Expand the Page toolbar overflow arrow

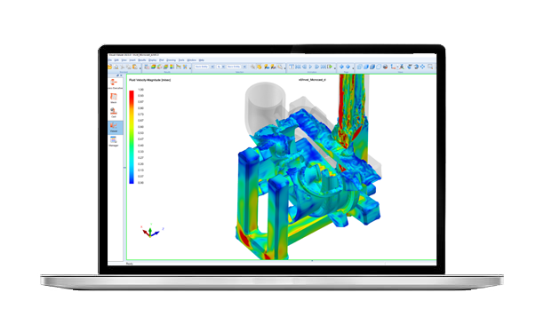coord(353,68)
